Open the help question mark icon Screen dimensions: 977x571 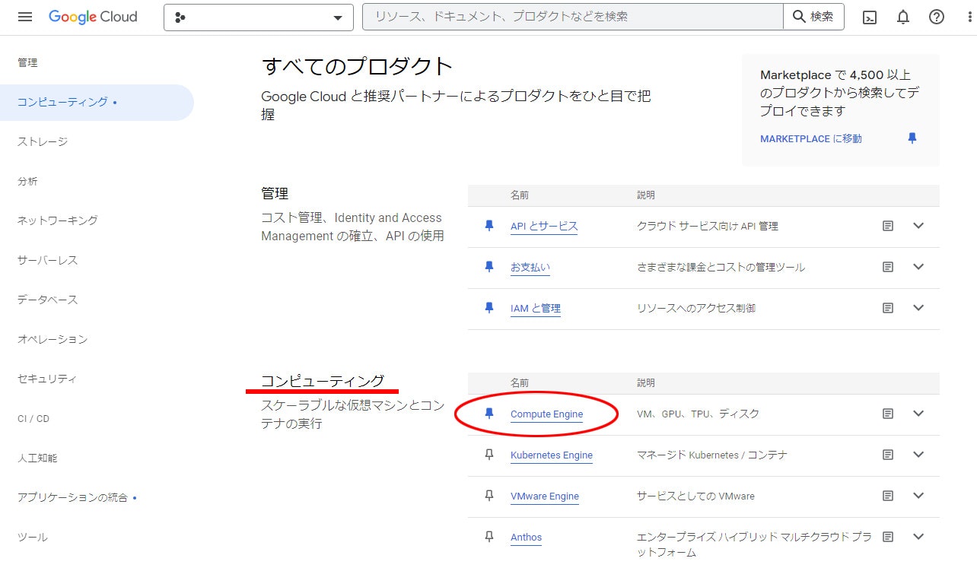937,17
